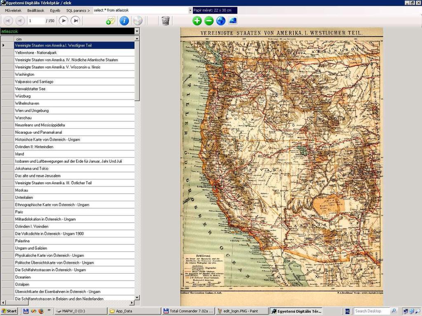Click the desktop search magnifier icon
The height and width of the screenshot is (316, 422).
point(393,311)
